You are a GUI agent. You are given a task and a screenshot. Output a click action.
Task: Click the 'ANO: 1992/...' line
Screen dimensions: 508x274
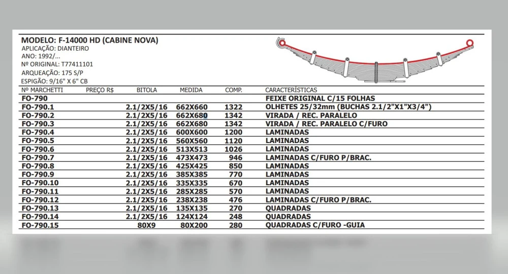pyautogui.click(x=41, y=56)
